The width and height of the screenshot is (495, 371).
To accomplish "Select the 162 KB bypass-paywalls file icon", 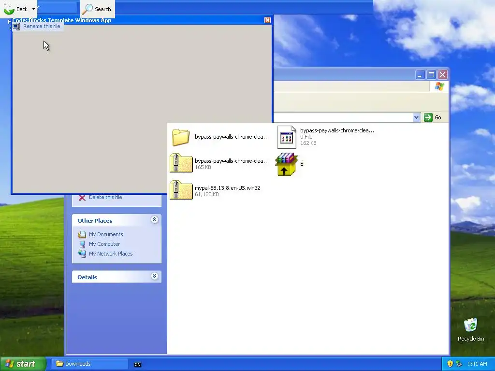I will coord(287,137).
